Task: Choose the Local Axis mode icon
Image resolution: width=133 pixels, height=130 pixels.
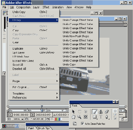Action: coord(115,111)
